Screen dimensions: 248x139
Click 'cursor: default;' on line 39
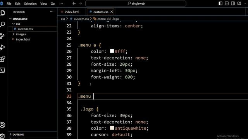click(111, 135)
